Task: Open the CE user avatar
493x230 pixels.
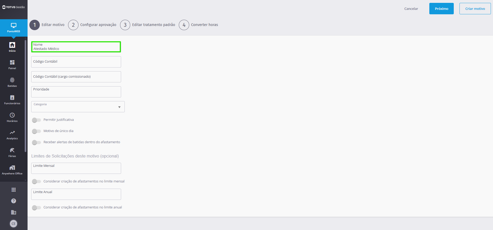Action: 14,224
